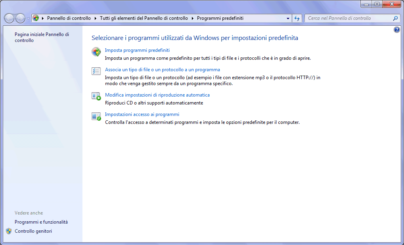Go back with the Back arrow button
The height and width of the screenshot is (245, 404).
(x=9, y=18)
